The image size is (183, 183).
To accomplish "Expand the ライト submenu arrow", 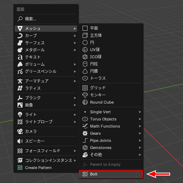I will click(75, 115).
